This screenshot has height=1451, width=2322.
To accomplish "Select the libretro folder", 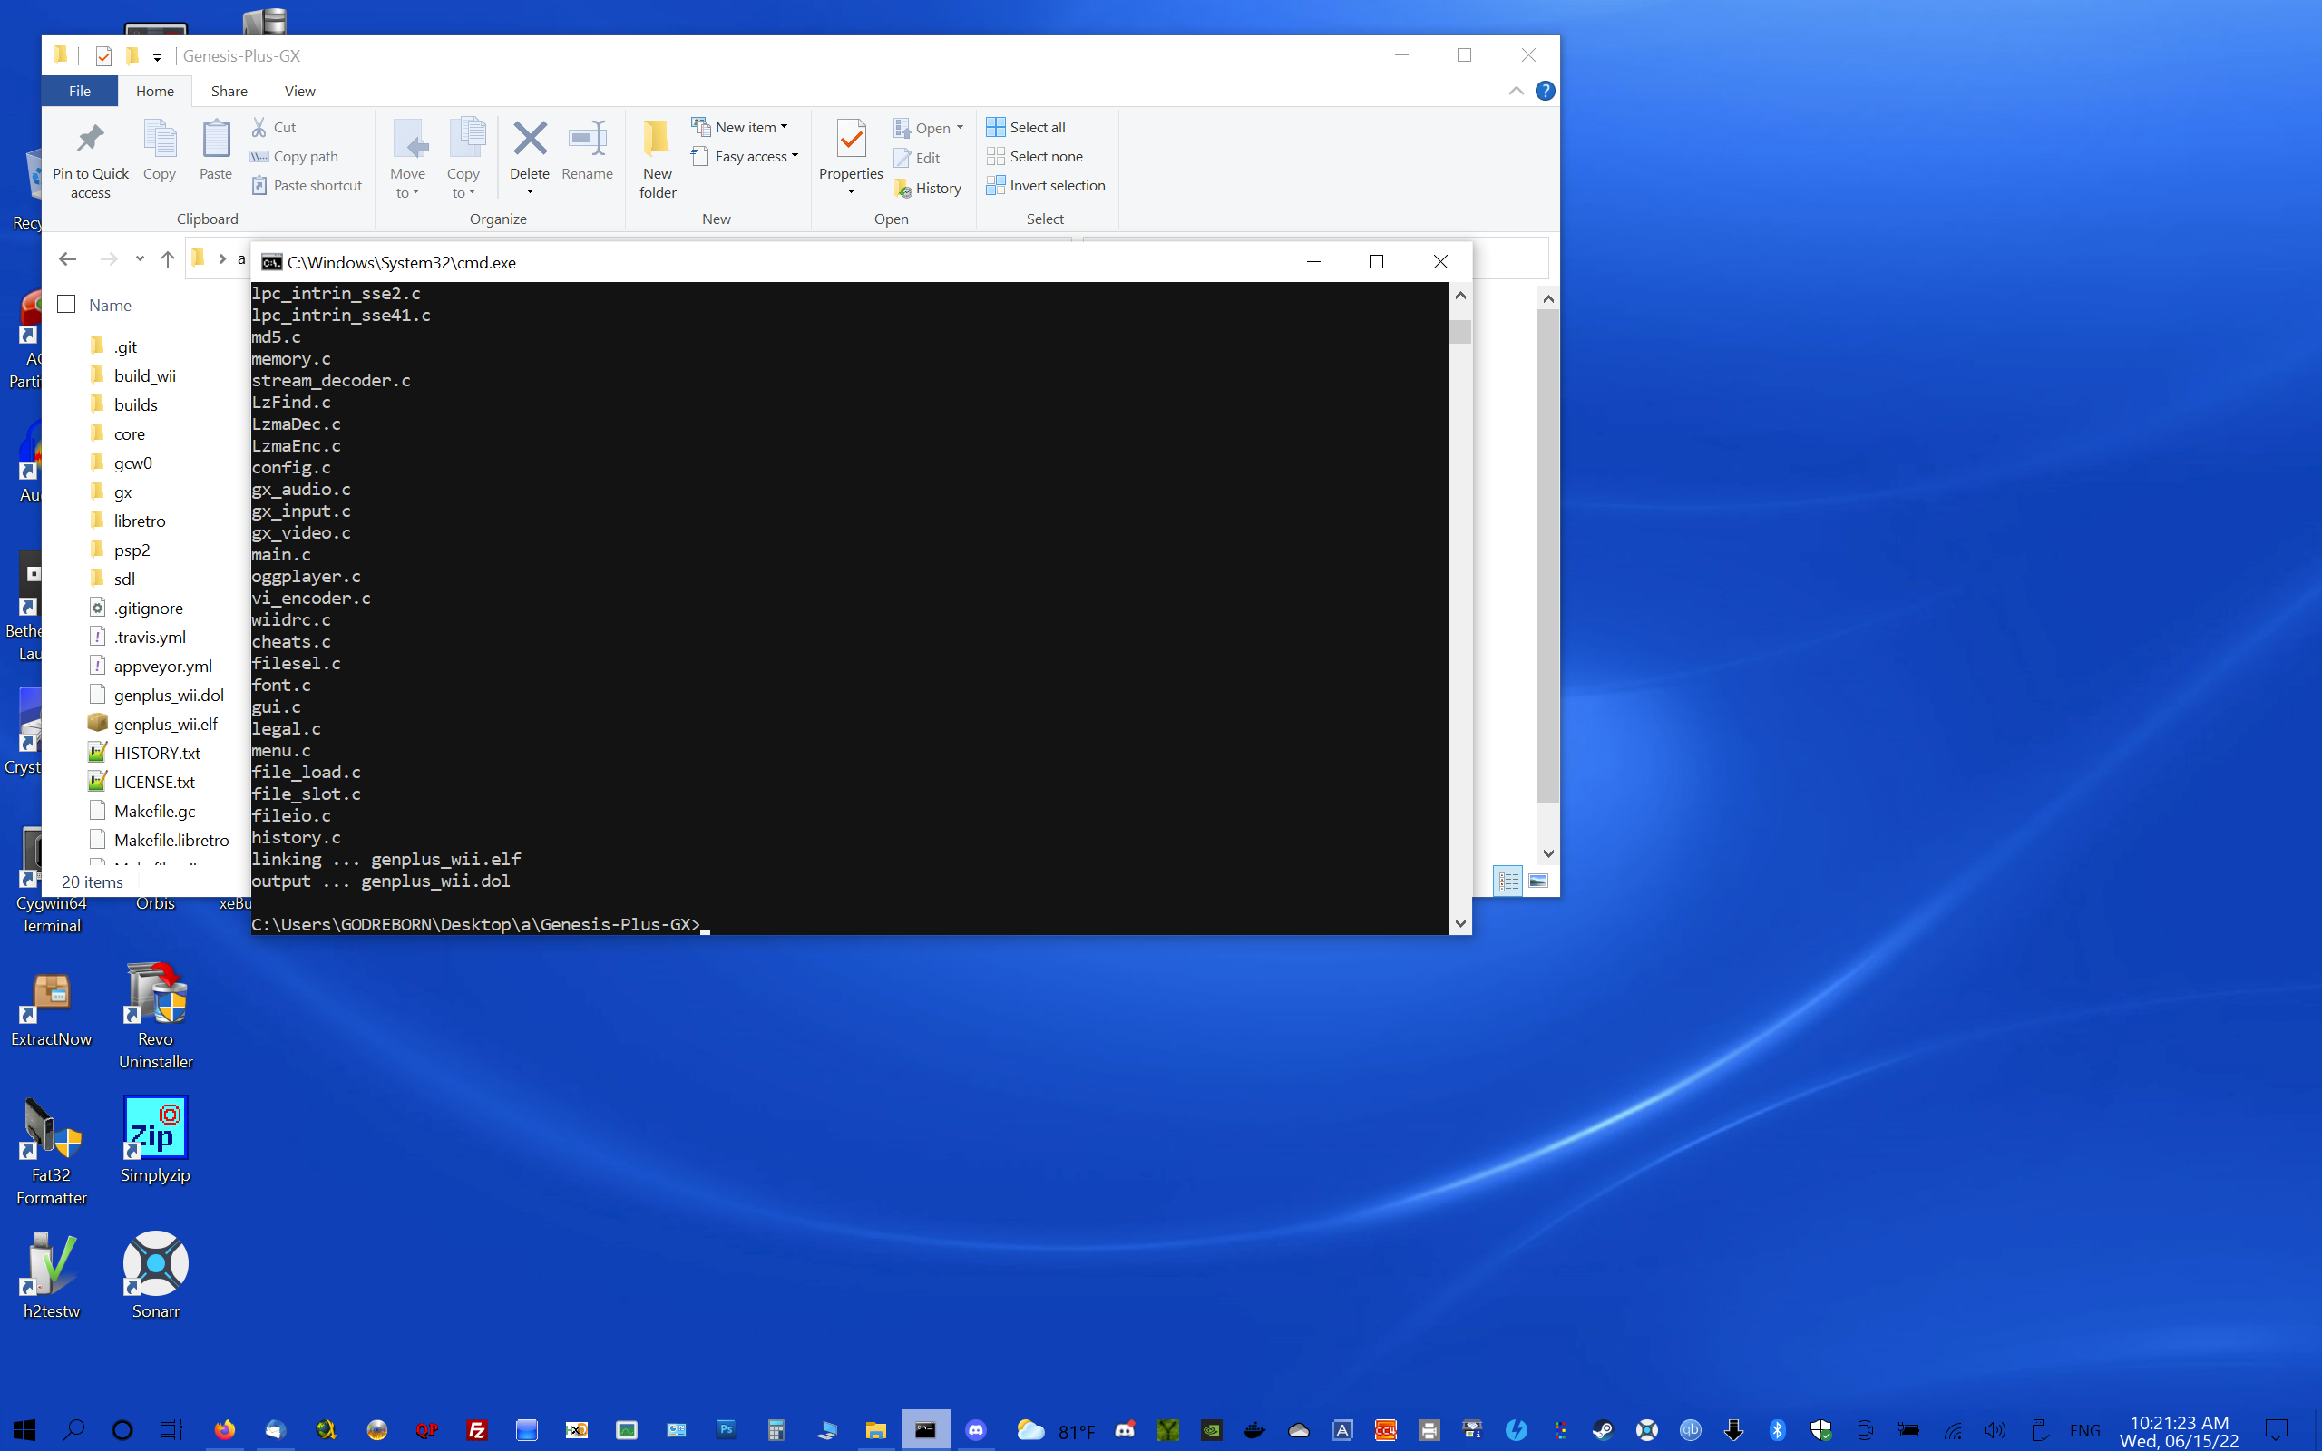I will tap(140, 521).
